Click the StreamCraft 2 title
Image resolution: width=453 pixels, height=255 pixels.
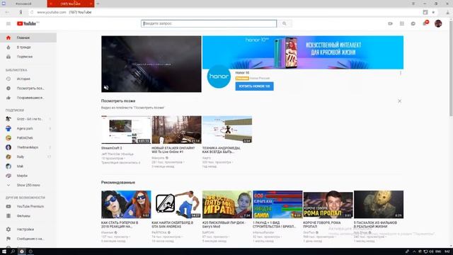pos(112,148)
